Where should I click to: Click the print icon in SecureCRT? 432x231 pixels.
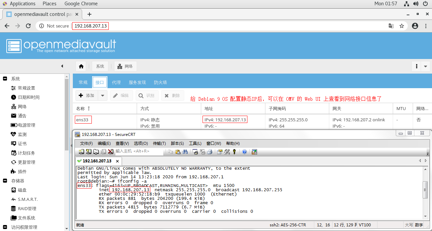(210, 151)
